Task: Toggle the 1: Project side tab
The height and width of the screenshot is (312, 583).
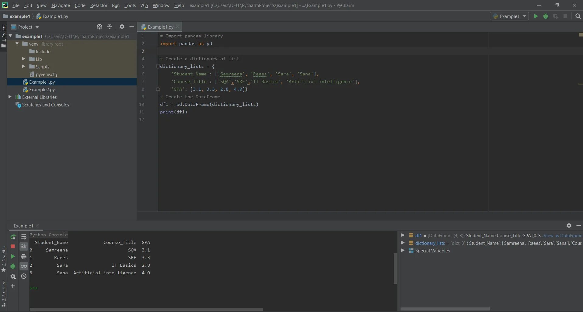Action: pyautogui.click(x=4, y=36)
